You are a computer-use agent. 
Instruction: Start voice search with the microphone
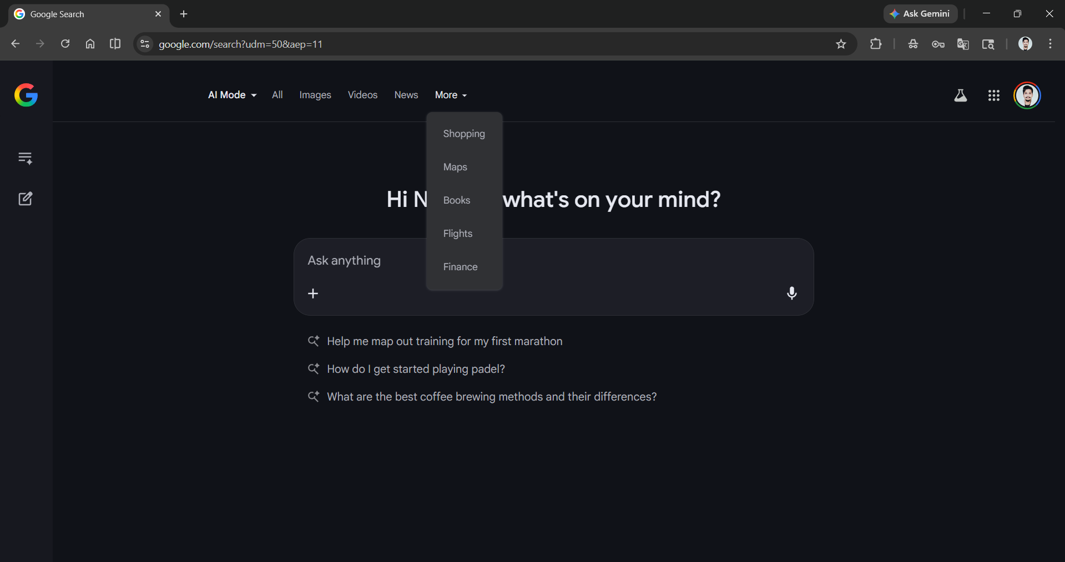click(792, 293)
